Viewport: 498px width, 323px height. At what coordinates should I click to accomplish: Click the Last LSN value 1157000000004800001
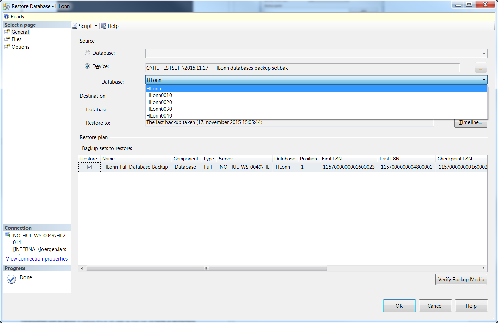(x=407, y=167)
